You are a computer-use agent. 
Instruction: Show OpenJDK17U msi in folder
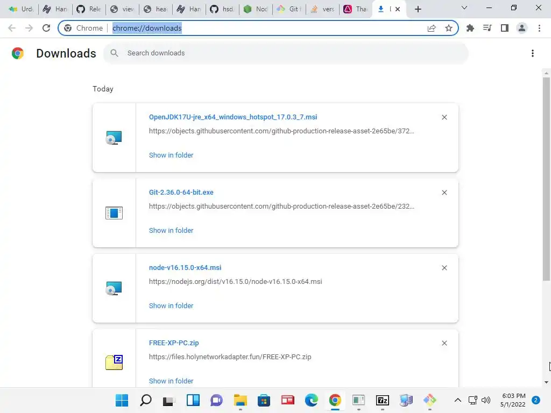(x=171, y=155)
